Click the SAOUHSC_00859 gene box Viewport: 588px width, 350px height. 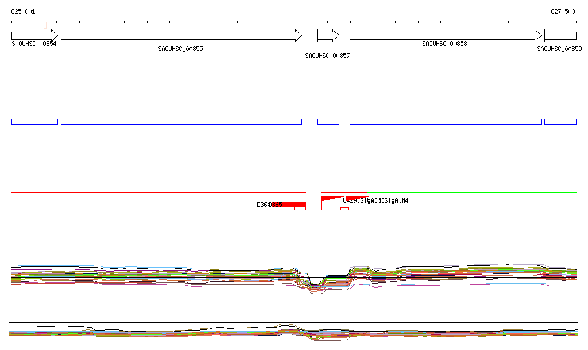560,36
